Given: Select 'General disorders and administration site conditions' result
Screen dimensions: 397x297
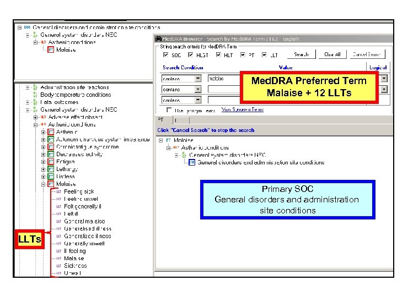Looking at the screenshot, I should tap(261, 162).
